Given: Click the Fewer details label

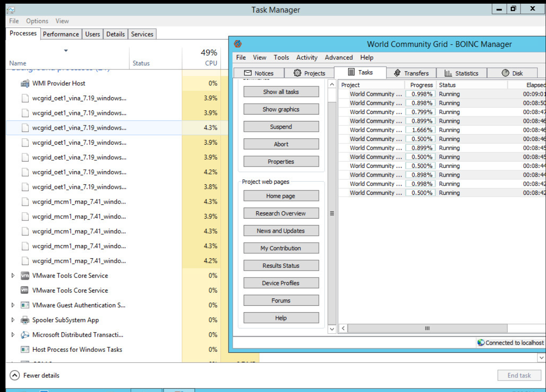Looking at the screenshot, I should pos(42,375).
